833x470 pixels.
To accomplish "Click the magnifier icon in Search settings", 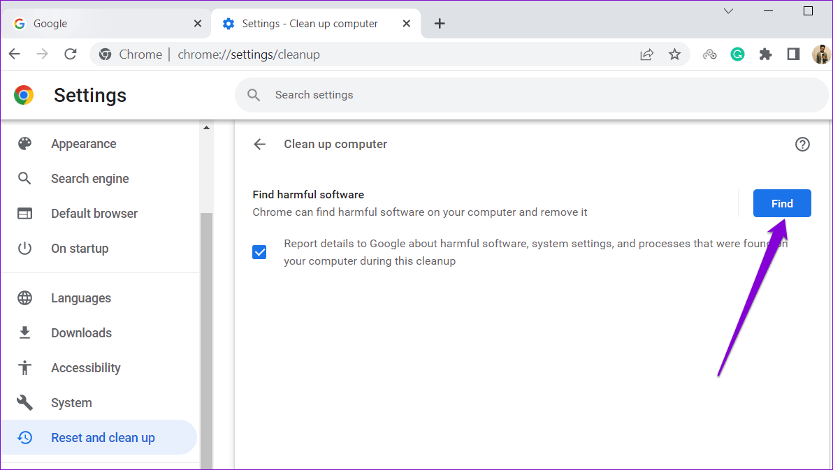I will (254, 94).
